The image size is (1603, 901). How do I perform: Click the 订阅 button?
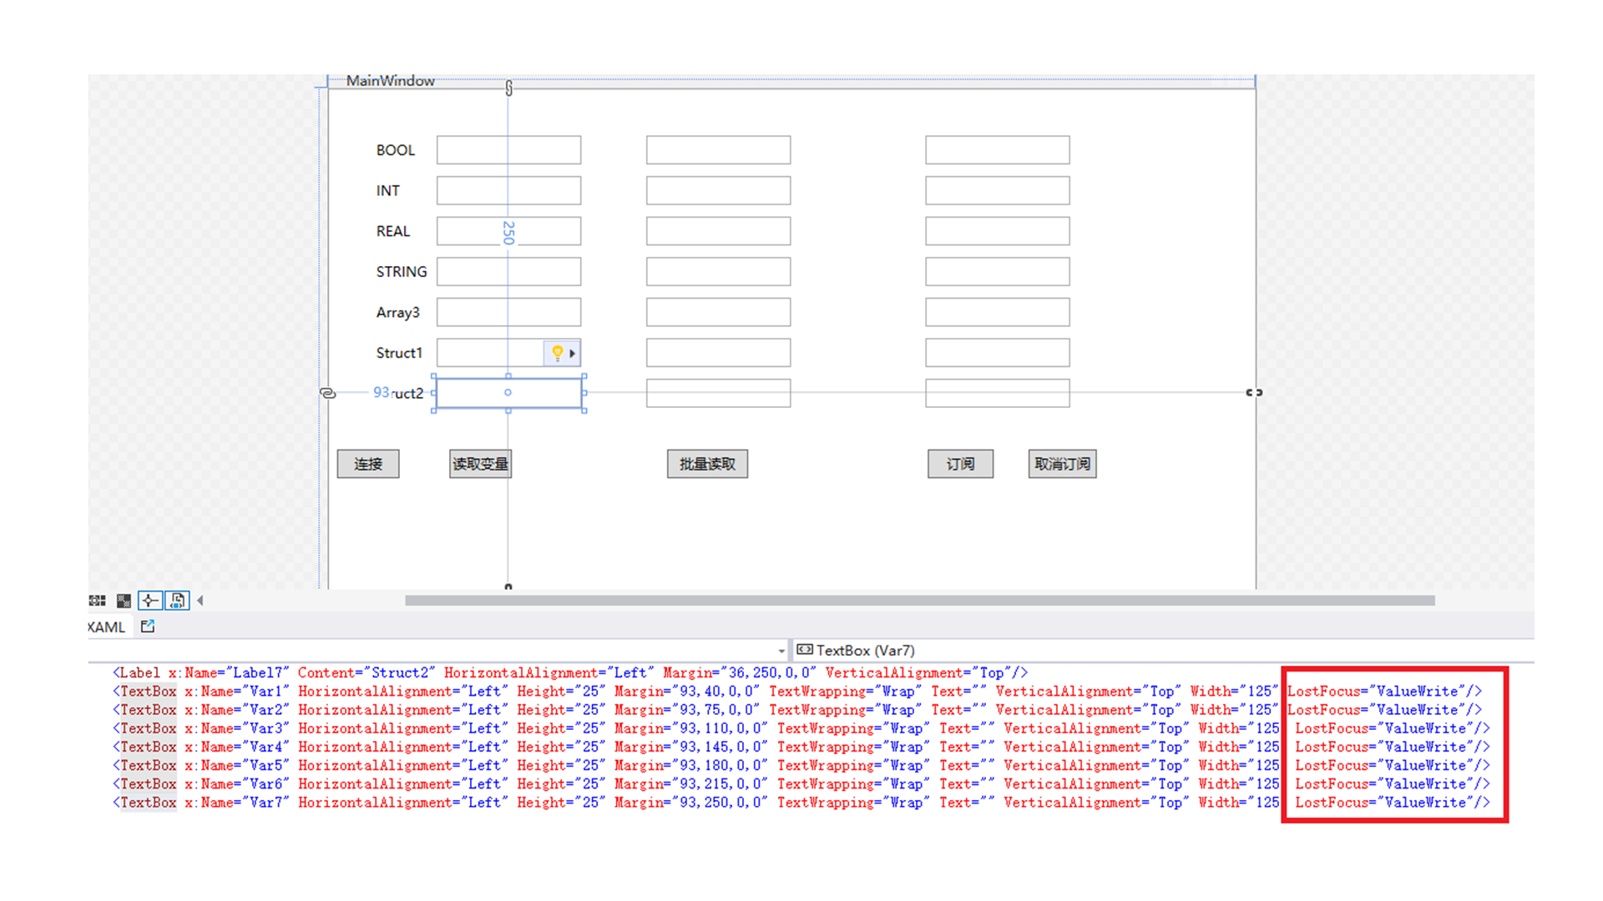coord(960,464)
